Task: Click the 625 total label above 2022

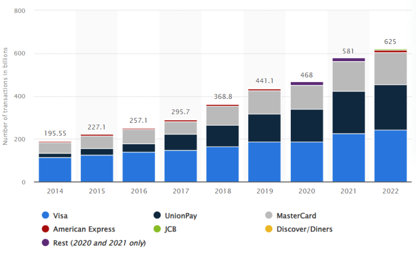Action: click(x=390, y=42)
